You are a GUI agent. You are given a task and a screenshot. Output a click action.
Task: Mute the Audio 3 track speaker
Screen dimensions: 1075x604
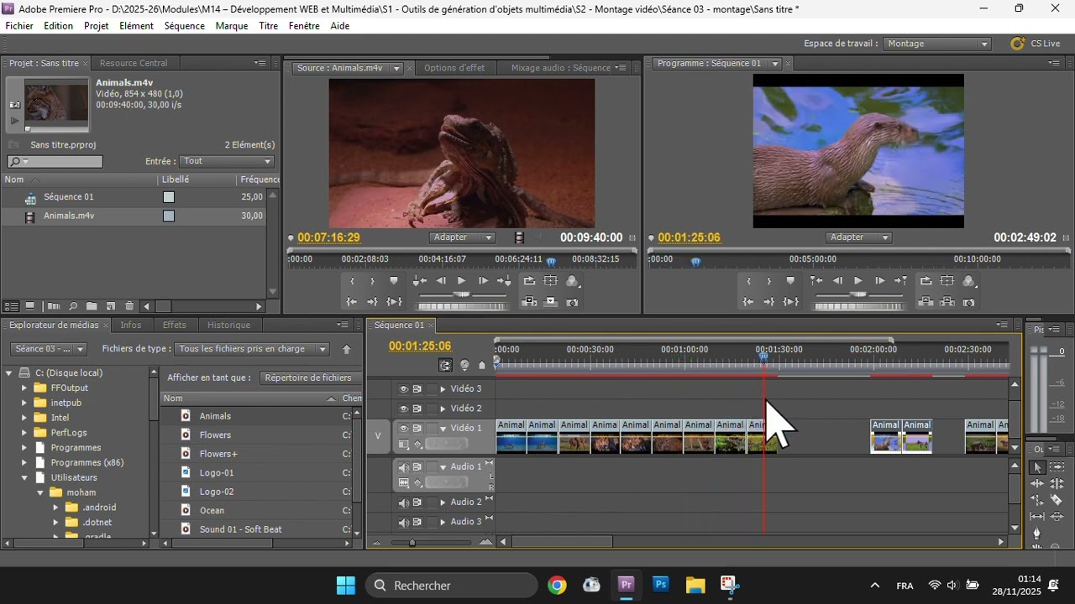[x=404, y=523]
